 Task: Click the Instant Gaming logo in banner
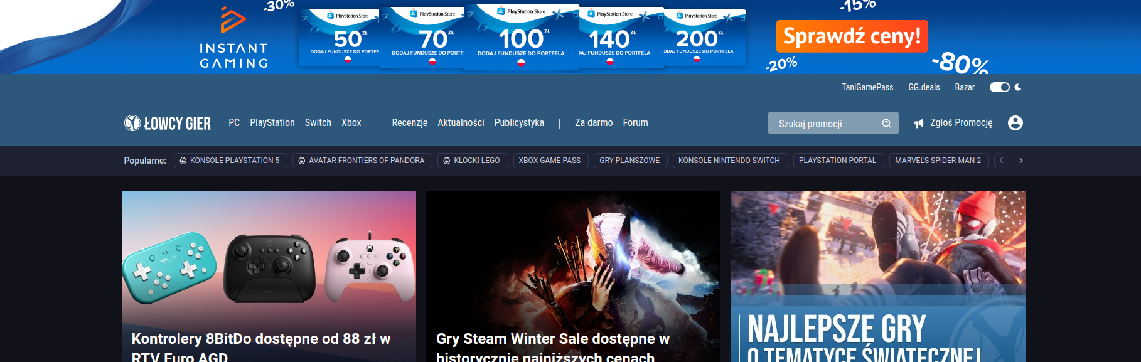233,38
